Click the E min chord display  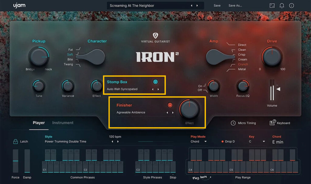(x=278, y=142)
